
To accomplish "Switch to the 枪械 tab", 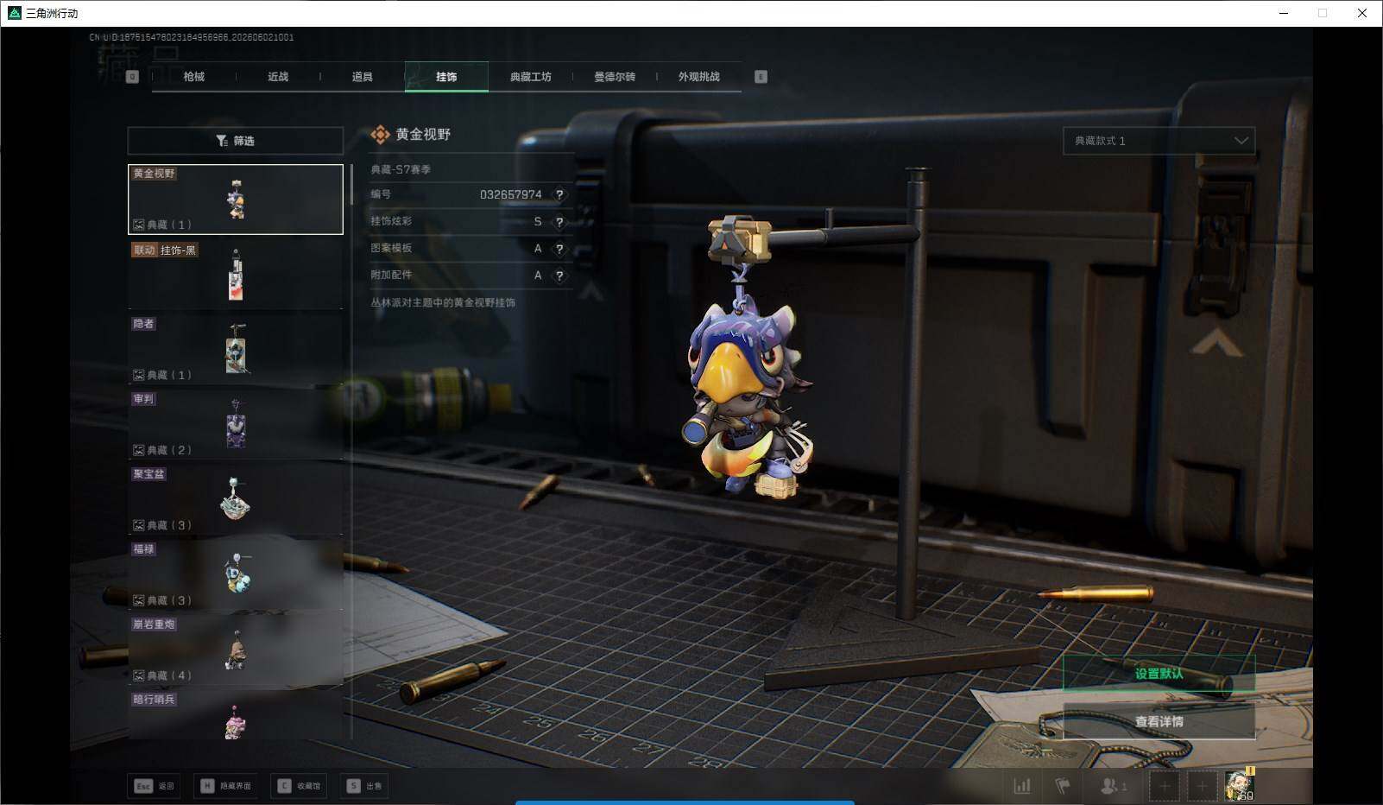I will pyautogui.click(x=194, y=77).
